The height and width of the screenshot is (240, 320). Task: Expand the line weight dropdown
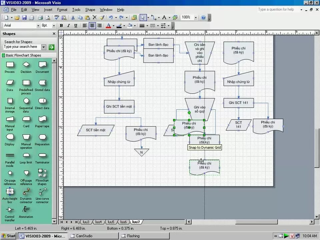click(x=147, y=26)
